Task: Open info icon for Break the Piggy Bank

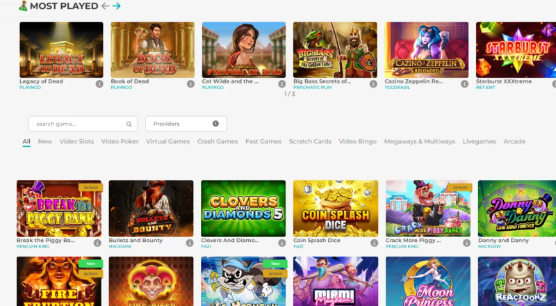Action: pos(97,243)
